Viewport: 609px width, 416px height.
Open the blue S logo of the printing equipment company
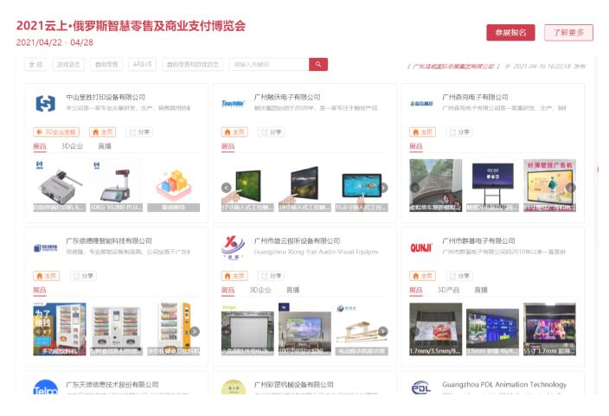[x=46, y=104]
